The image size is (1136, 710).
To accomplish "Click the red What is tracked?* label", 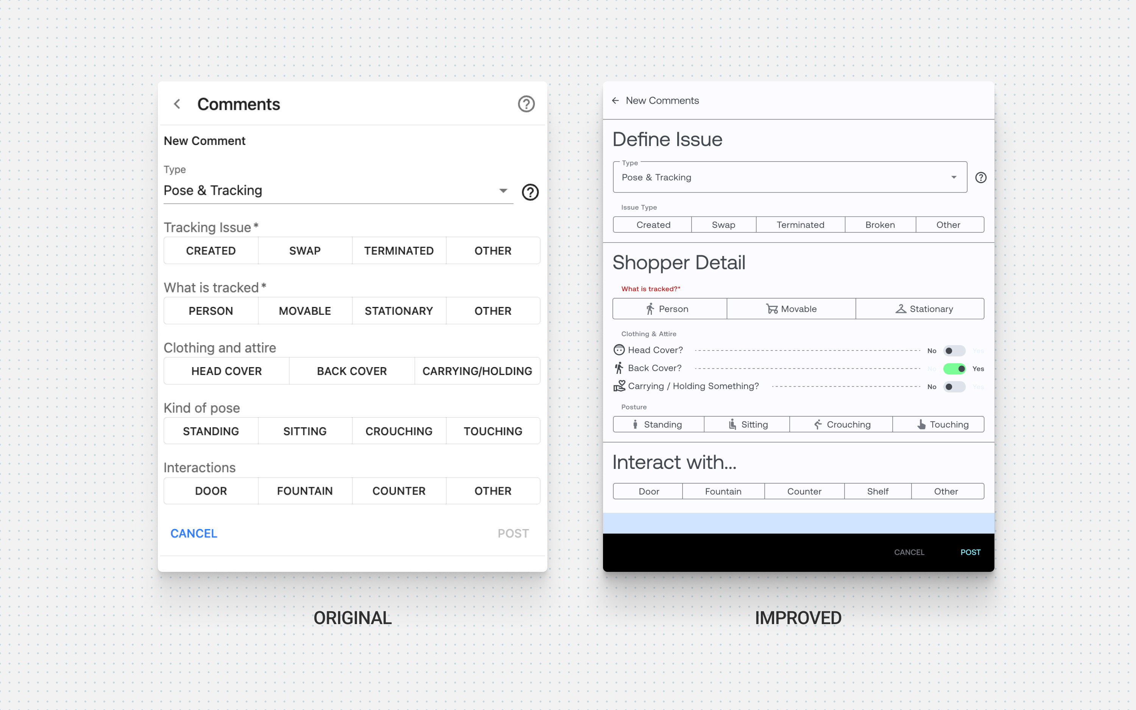I will (650, 289).
